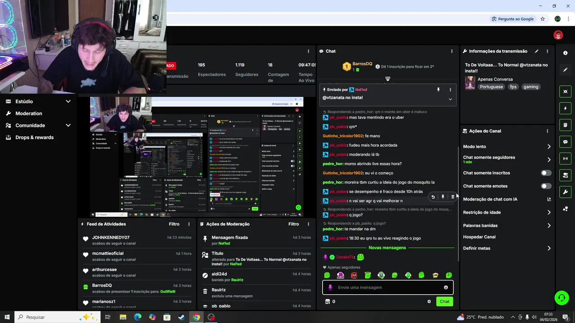Click Hospedar Canal action
Image resolution: width=575 pixels, height=323 pixels.
tap(479, 237)
